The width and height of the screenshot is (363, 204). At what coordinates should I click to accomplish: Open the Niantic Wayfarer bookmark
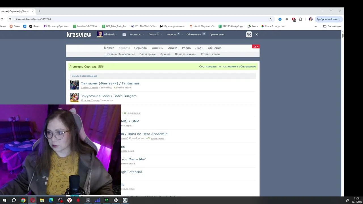pos(202,26)
